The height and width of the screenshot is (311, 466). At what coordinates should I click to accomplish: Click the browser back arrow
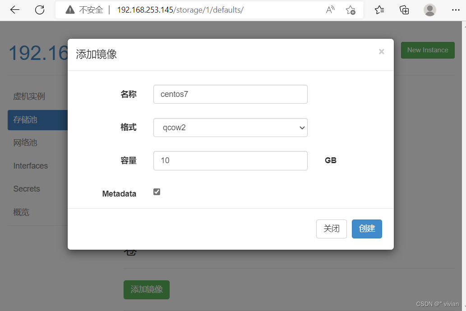coord(14,9)
